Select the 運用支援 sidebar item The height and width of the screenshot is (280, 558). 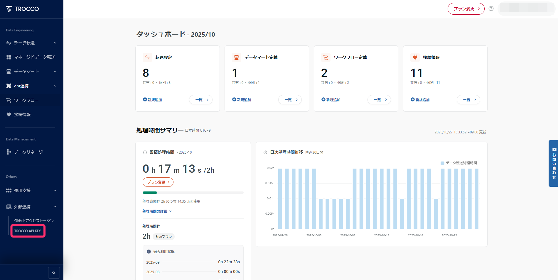[x=23, y=190]
